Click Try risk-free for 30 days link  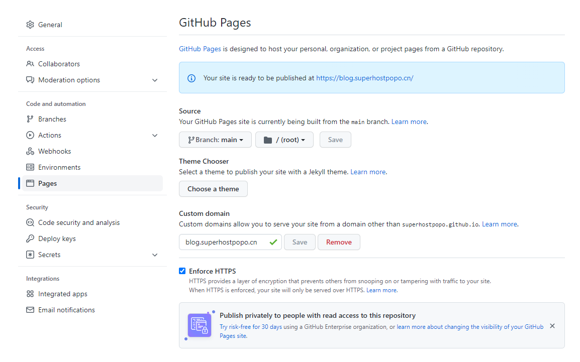click(251, 326)
